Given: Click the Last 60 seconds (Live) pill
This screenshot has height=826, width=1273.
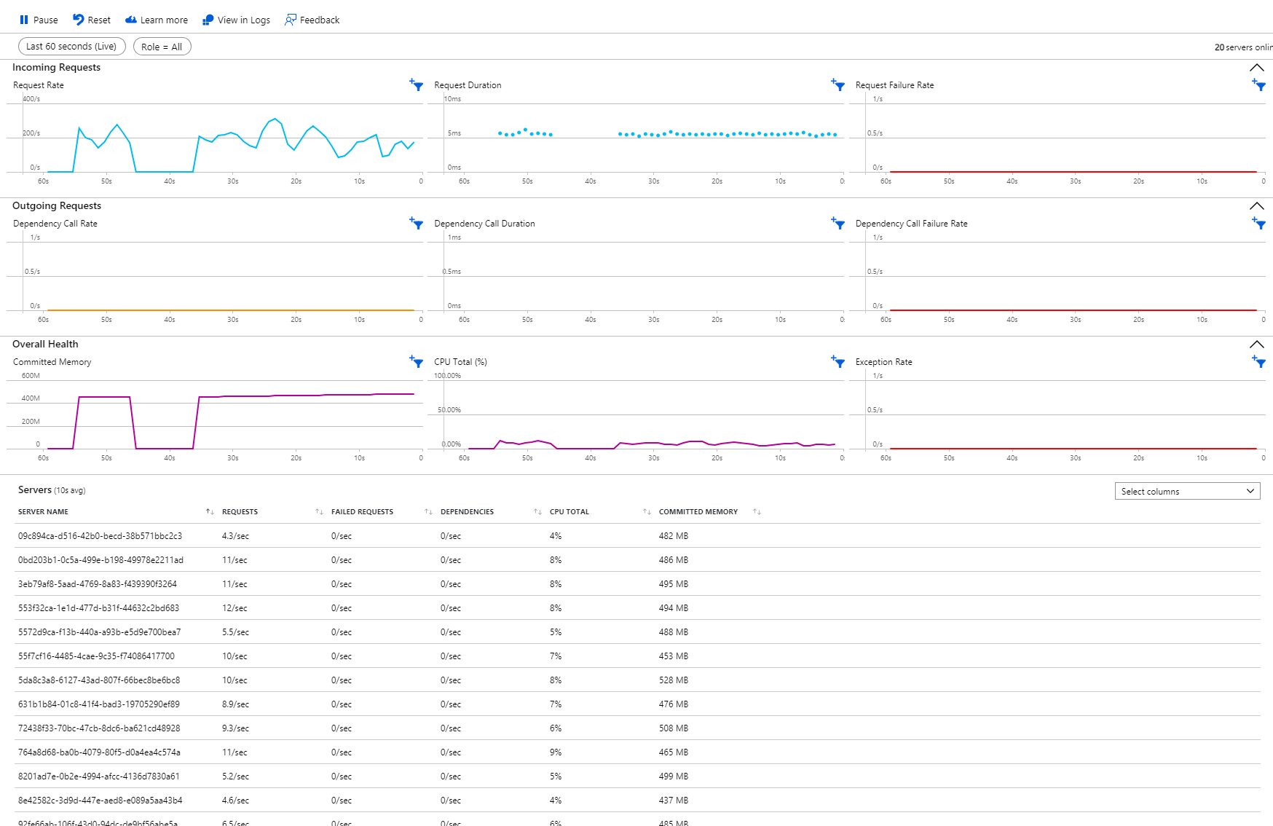Looking at the screenshot, I should pos(71,47).
